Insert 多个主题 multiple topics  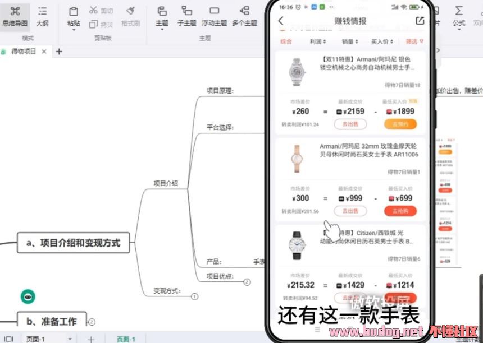click(244, 17)
